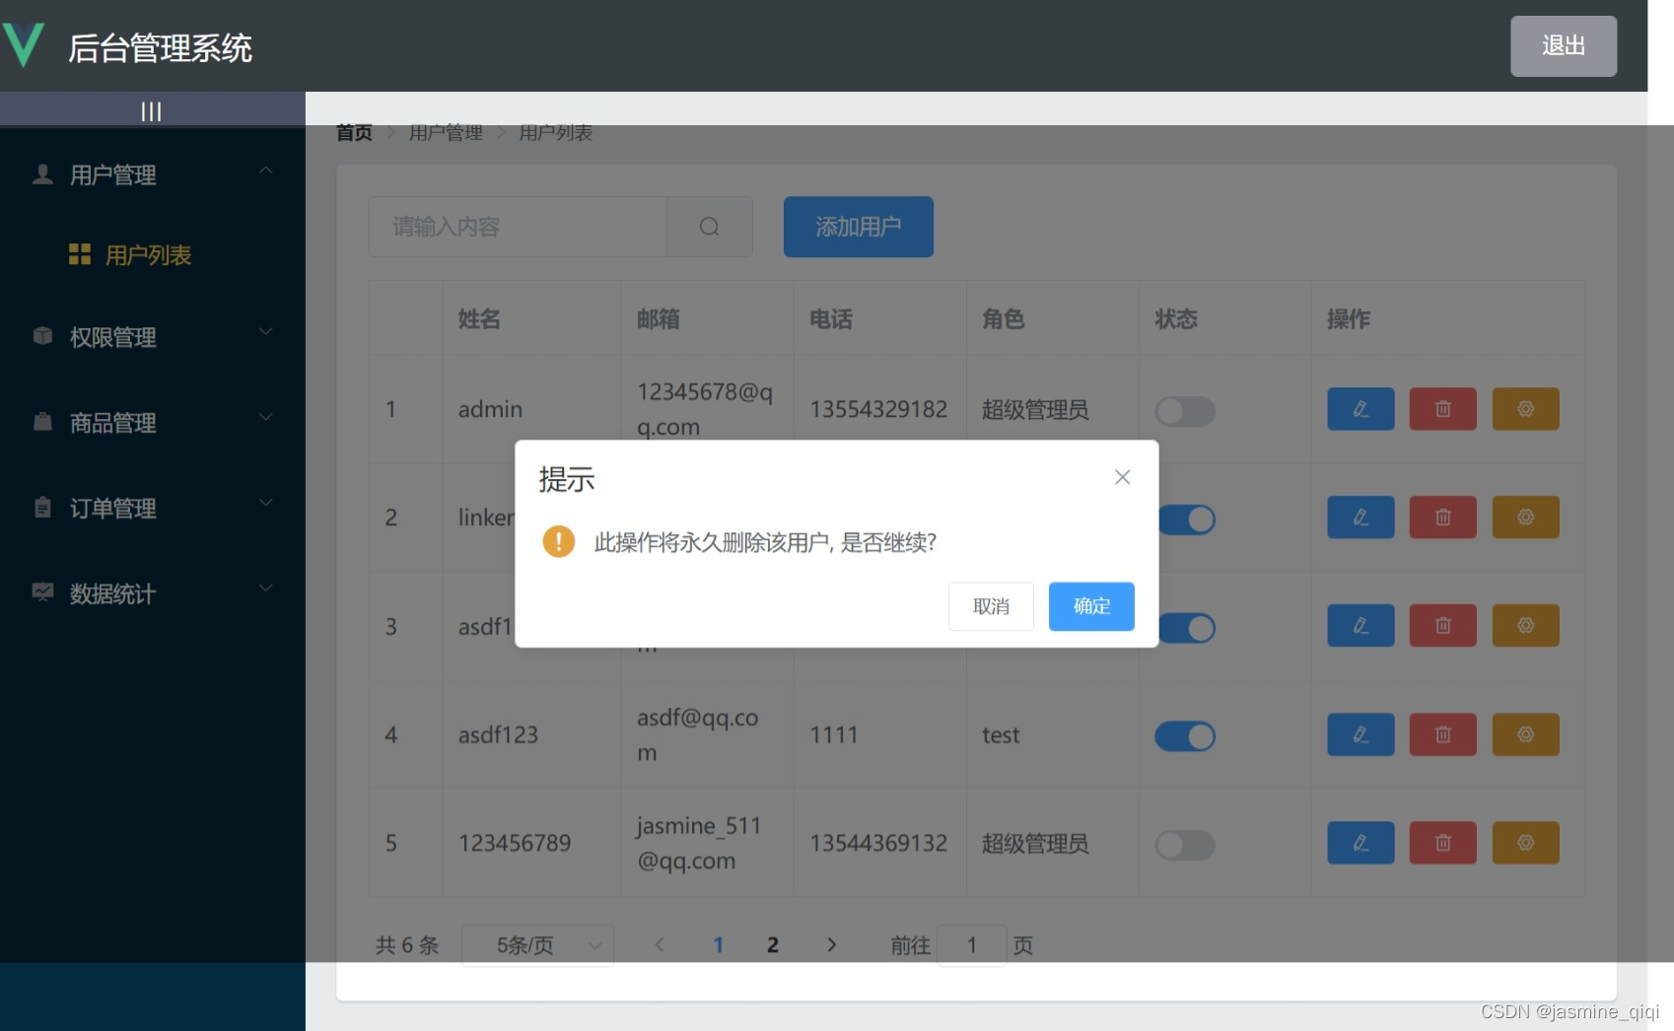Viewport: 1674px width, 1031px height.
Task: Click the delete icon for row 2 linker
Action: pyautogui.click(x=1443, y=517)
